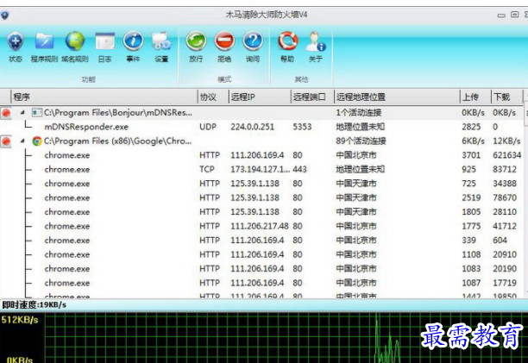
Task: Select chrome.exe row with upload 339
Action: 262,241
